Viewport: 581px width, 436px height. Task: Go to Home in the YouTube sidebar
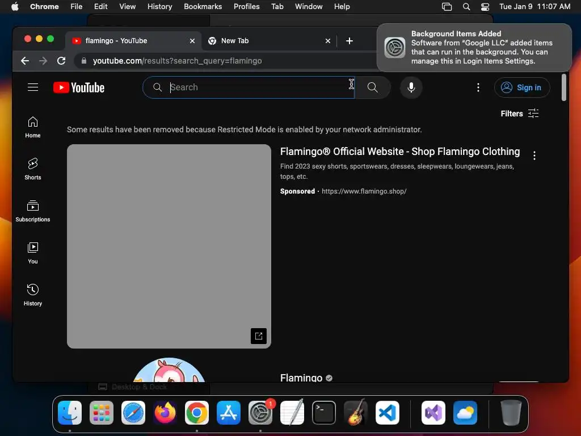pos(33,127)
